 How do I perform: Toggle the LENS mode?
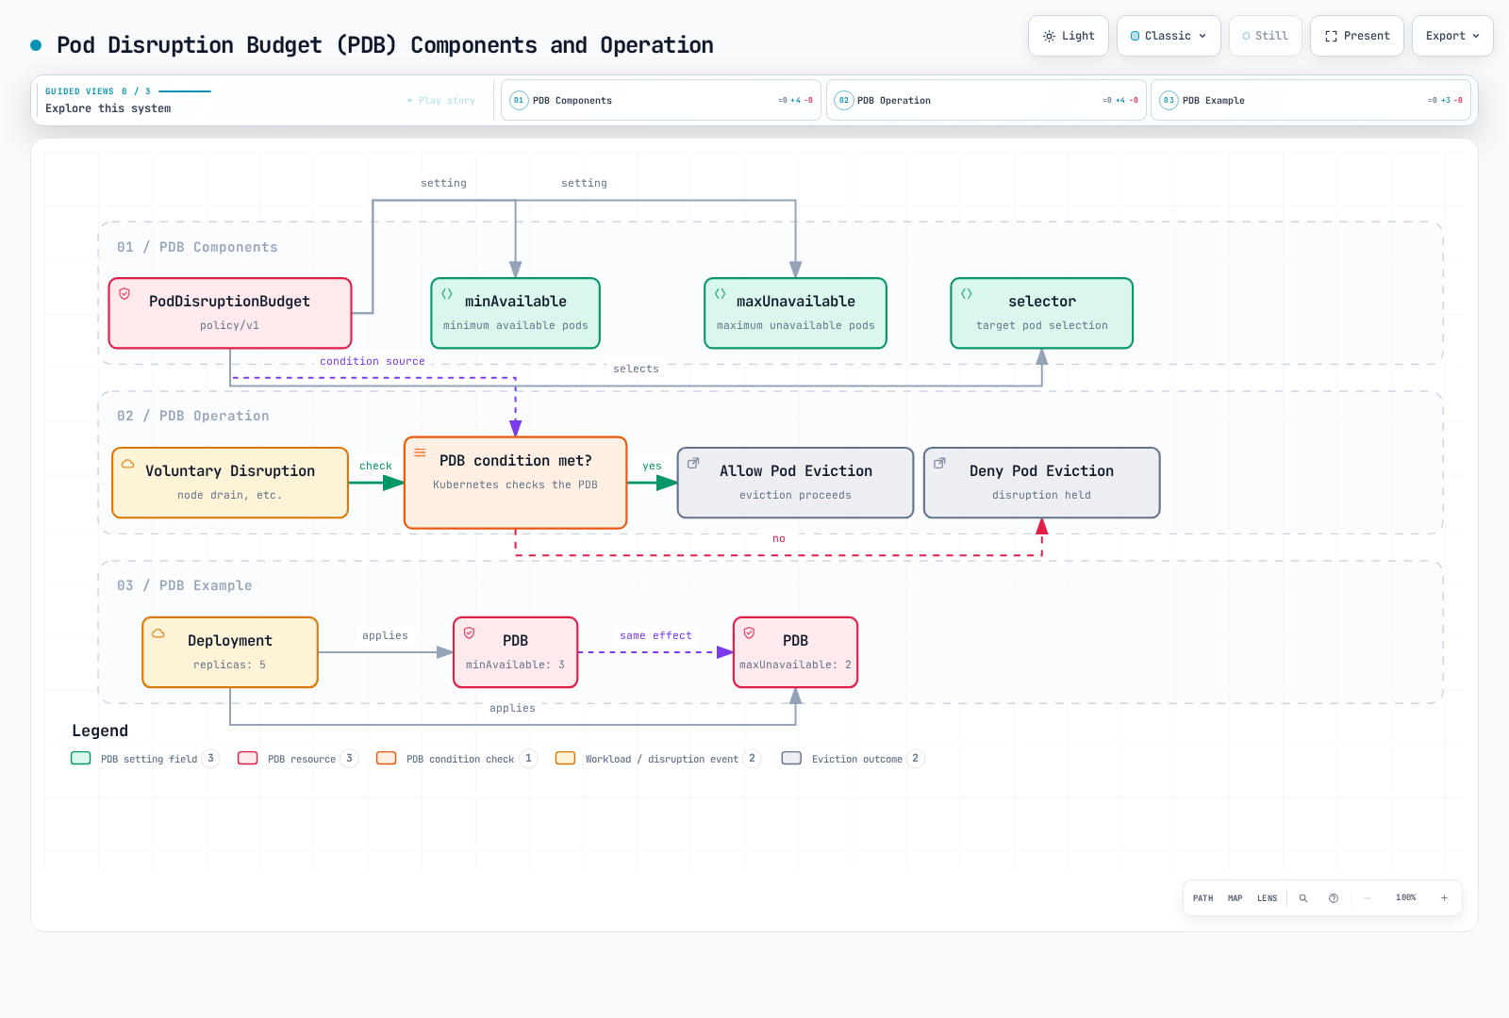pyautogui.click(x=1268, y=898)
